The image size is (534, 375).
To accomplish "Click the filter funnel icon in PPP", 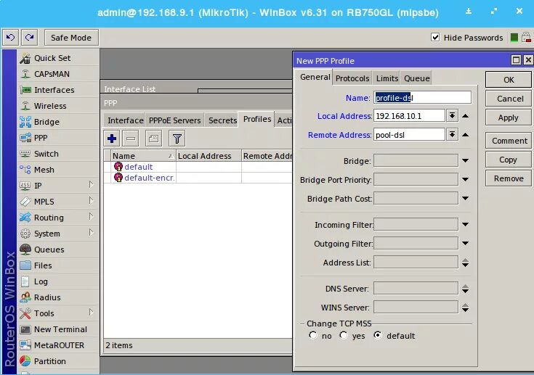I will click(x=177, y=139).
